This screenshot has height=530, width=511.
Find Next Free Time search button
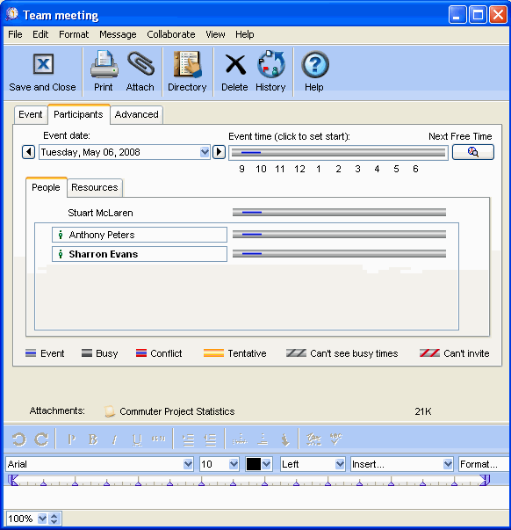(473, 152)
